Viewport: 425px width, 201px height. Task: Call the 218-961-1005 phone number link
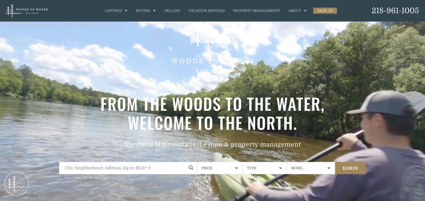coord(395,10)
